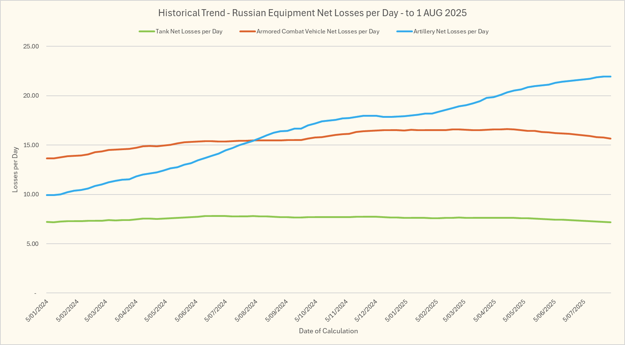The height and width of the screenshot is (345, 625).
Task: Select the Artillery Net Losses legend label
Action: tap(451, 32)
